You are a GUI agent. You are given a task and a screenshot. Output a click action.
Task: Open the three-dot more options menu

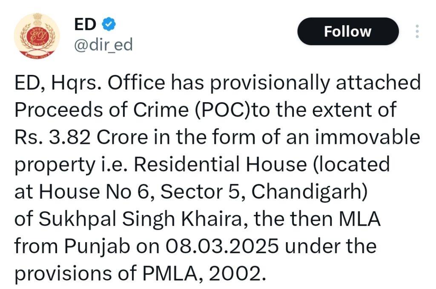coord(417,31)
